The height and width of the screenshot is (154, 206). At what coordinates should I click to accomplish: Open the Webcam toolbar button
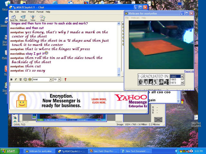(x=23, y=18)
